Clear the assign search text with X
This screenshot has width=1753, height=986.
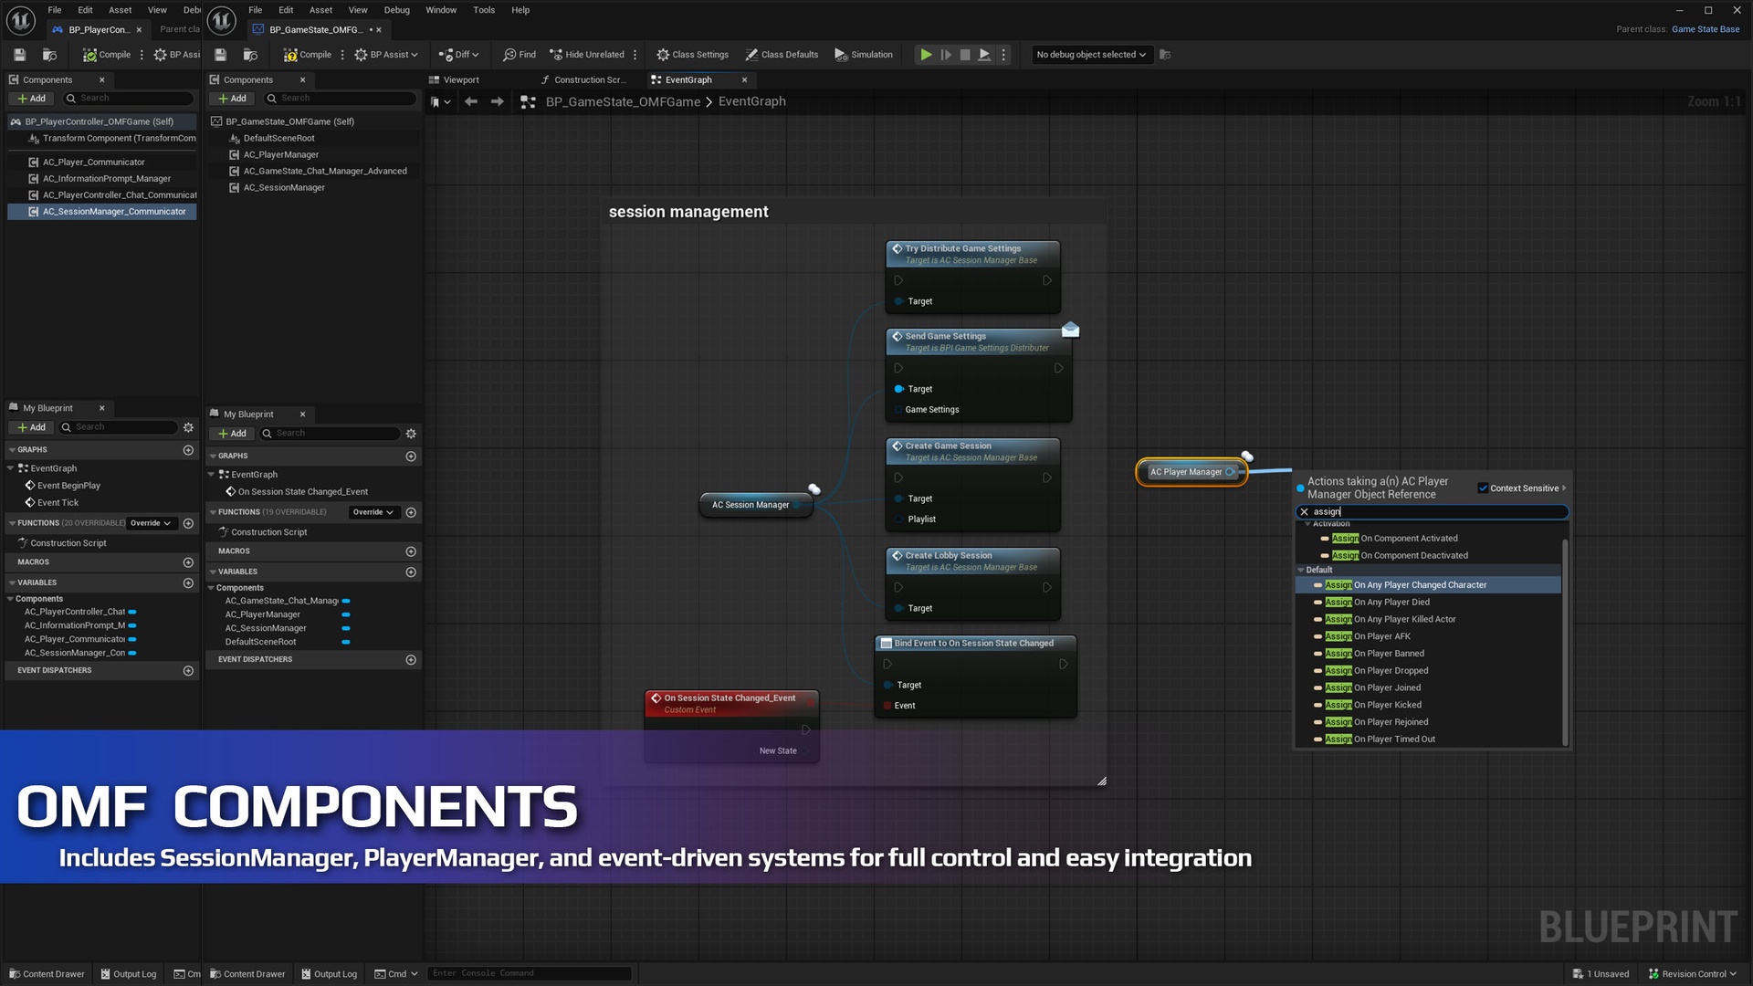tap(1304, 512)
